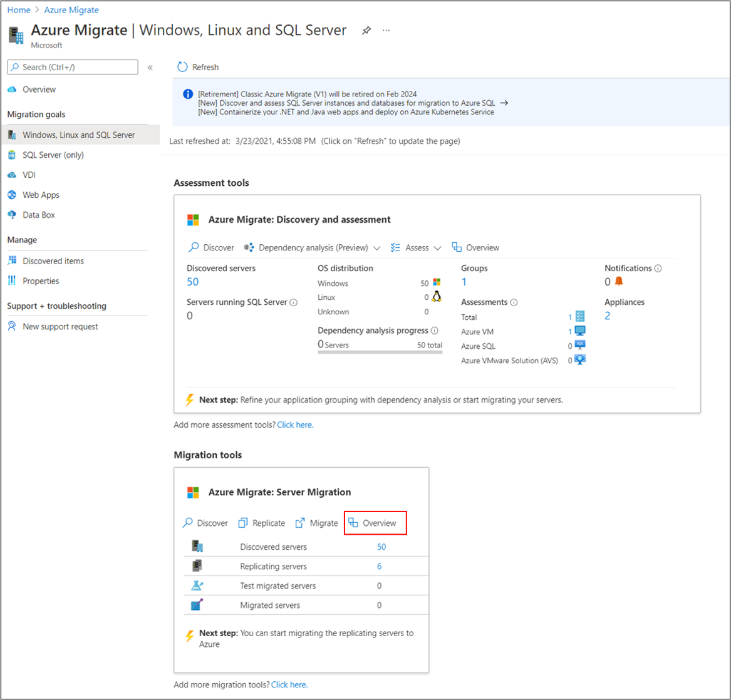Open the Web Apps migration goal
This screenshot has width=731, height=700.
[41, 195]
